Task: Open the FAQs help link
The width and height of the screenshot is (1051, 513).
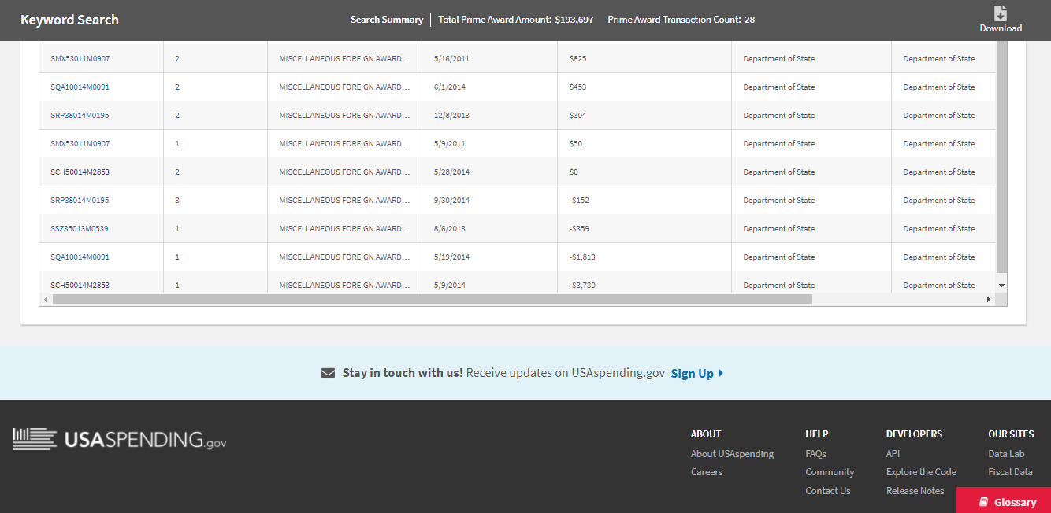Action: (815, 453)
